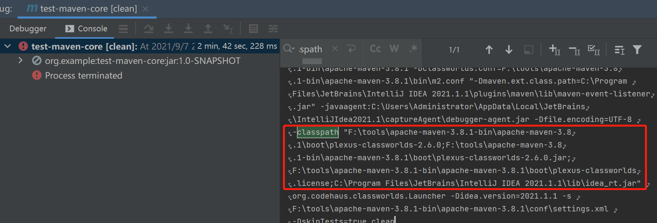Click the 'settings.xml' console text
The height and width of the screenshot is (223, 657).
tap(581, 209)
